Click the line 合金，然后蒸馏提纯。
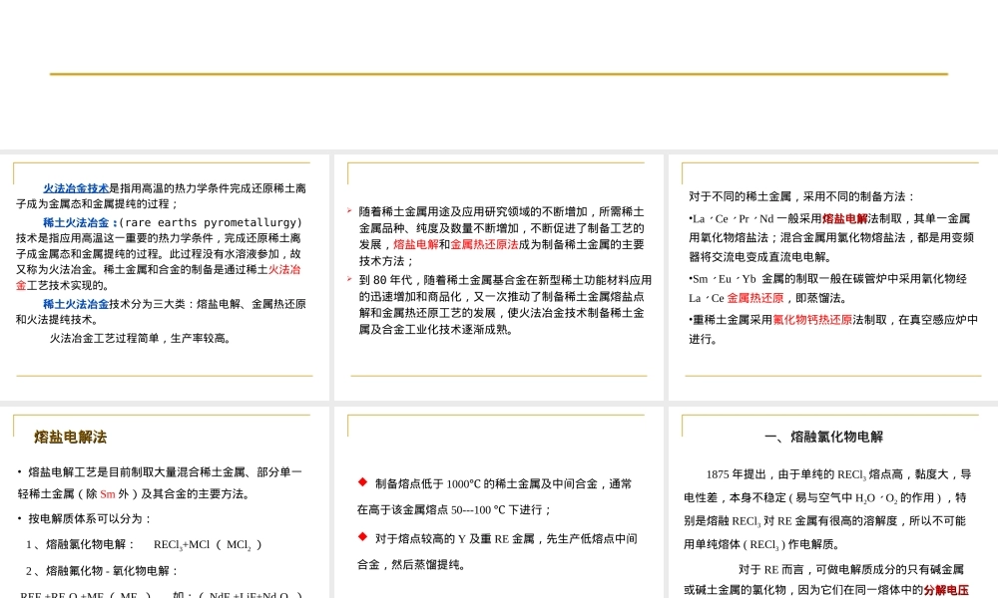Screen dimensions: 998x598 coord(410,565)
